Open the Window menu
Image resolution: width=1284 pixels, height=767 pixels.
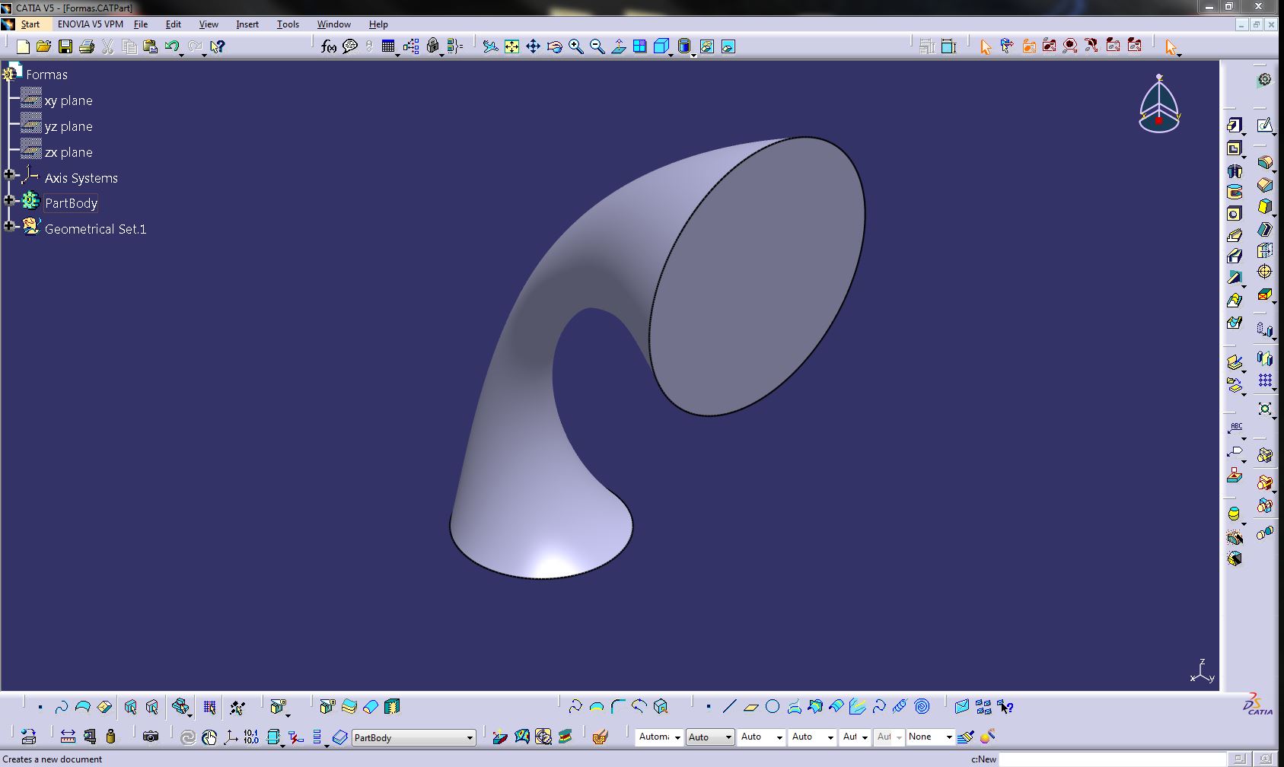point(334,24)
